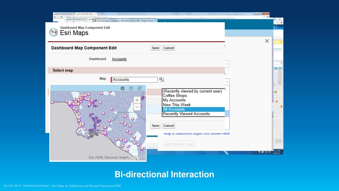Close the Add data dialog with X
This screenshot has width=339, height=191.
pyautogui.click(x=267, y=41)
